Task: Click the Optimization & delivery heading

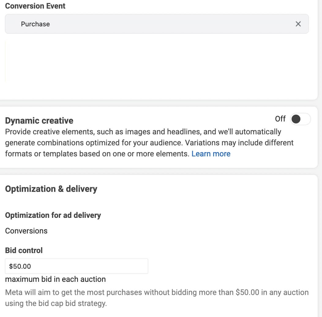Action: pyautogui.click(x=51, y=189)
